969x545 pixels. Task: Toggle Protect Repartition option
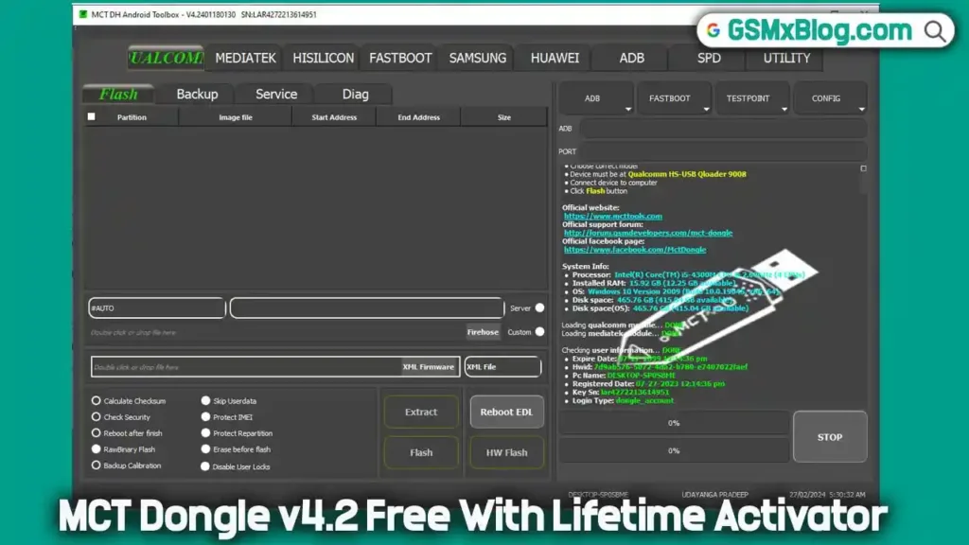pos(205,432)
